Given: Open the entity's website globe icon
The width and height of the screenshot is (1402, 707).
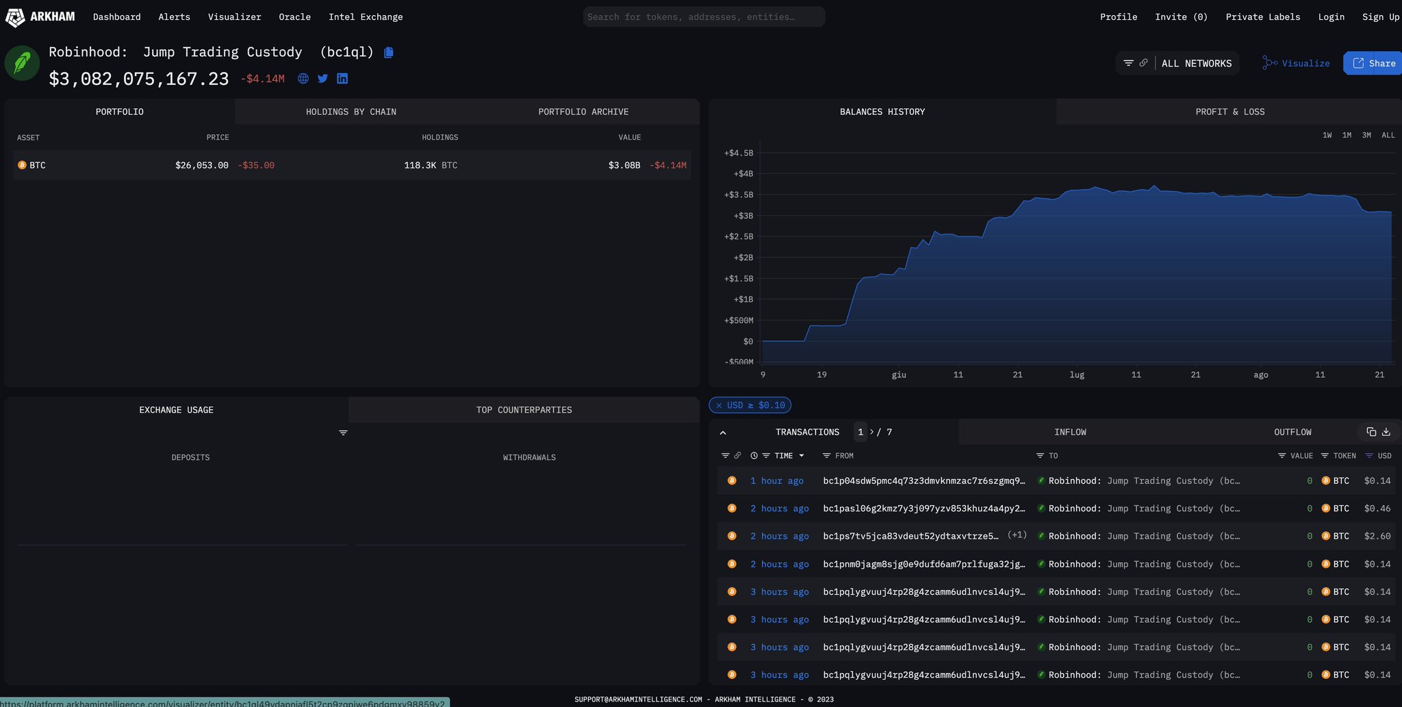Looking at the screenshot, I should [x=303, y=79].
